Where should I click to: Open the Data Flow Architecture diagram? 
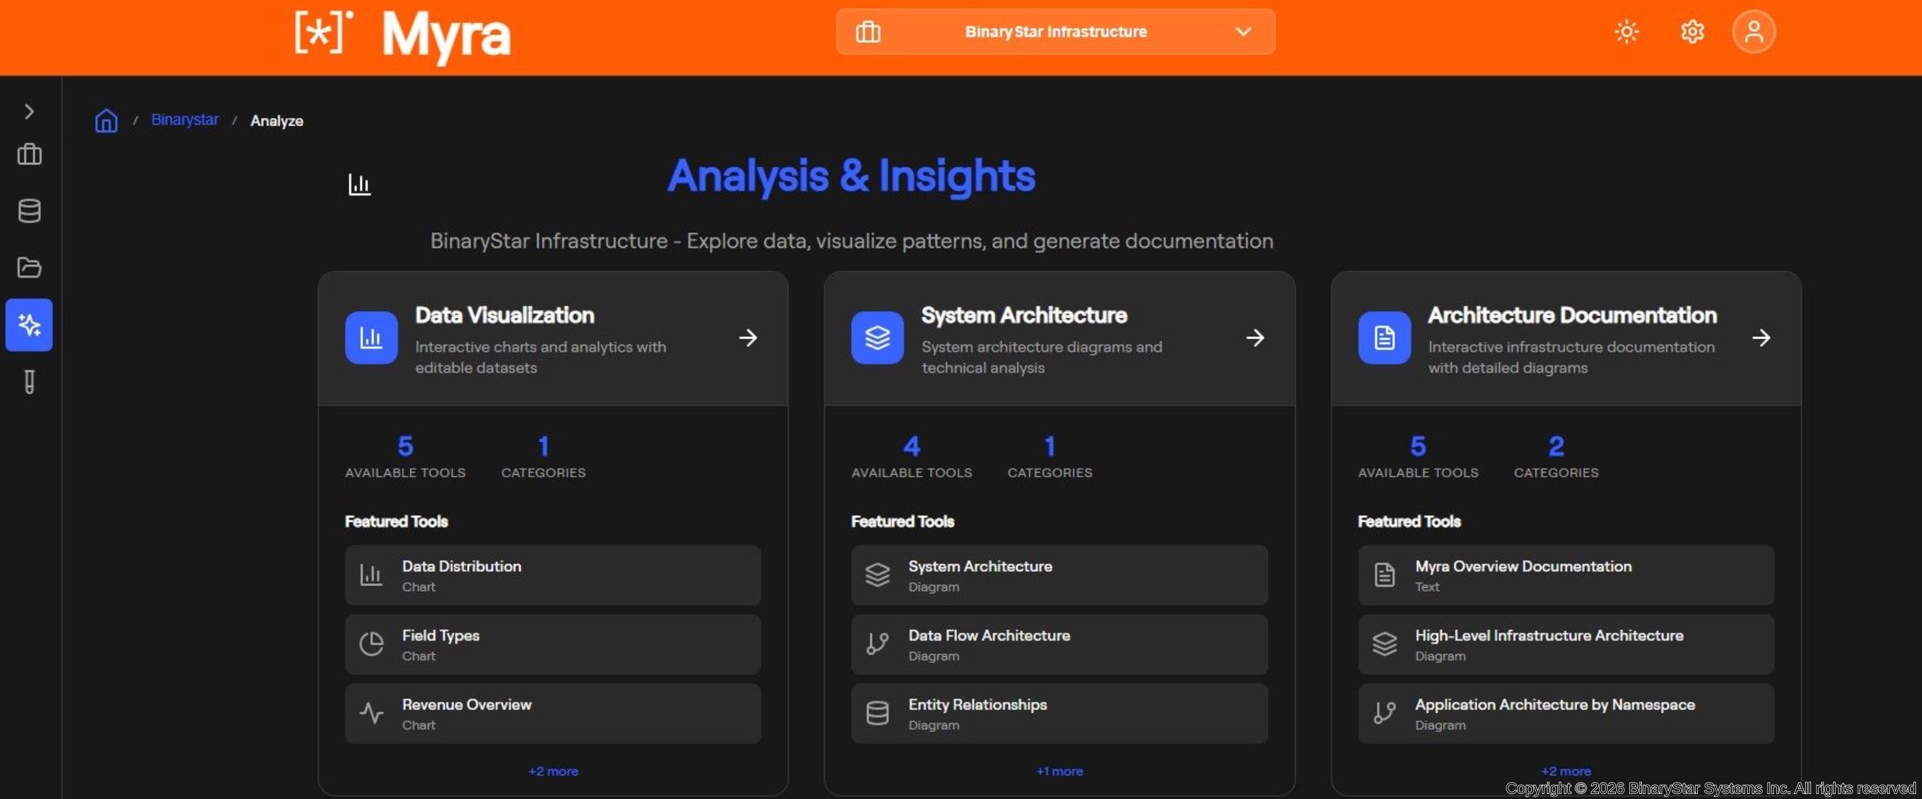pyautogui.click(x=1059, y=645)
